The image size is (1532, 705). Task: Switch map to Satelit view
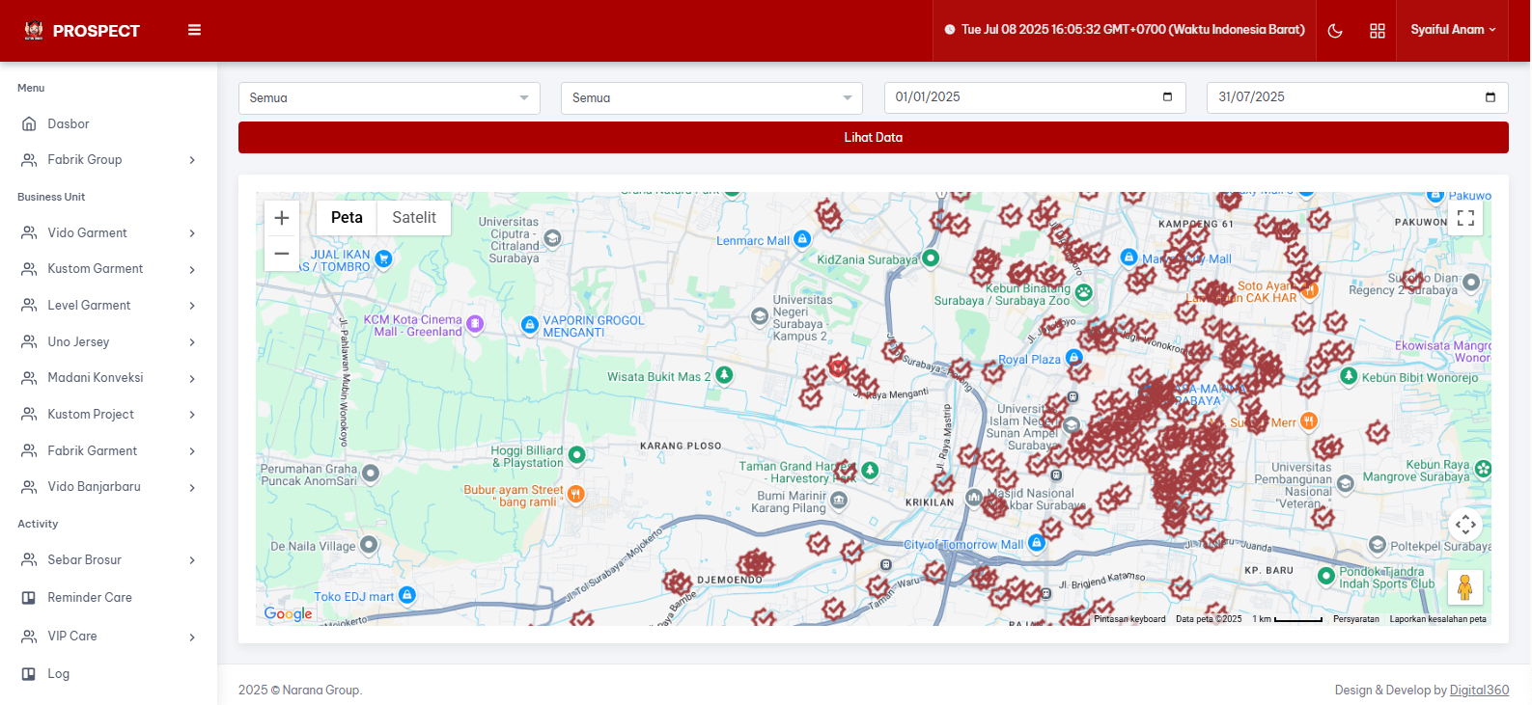(414, 218)
